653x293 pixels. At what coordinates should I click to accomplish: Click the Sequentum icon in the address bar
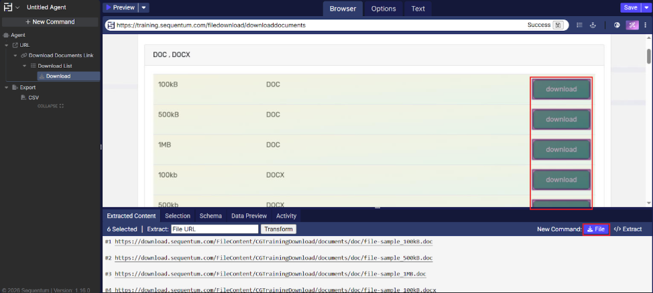[110, 25]
